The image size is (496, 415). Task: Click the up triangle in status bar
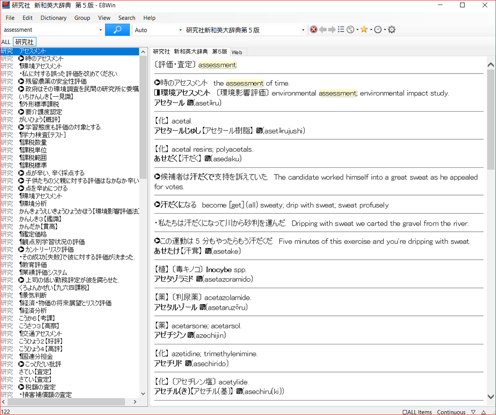click(x=484, y=412)
